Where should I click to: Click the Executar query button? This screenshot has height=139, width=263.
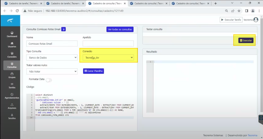(246, 40)
